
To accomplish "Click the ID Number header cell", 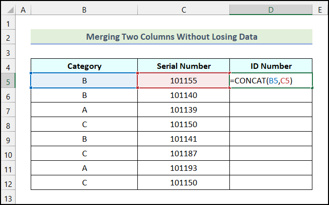I will click(x=271, y=66).
